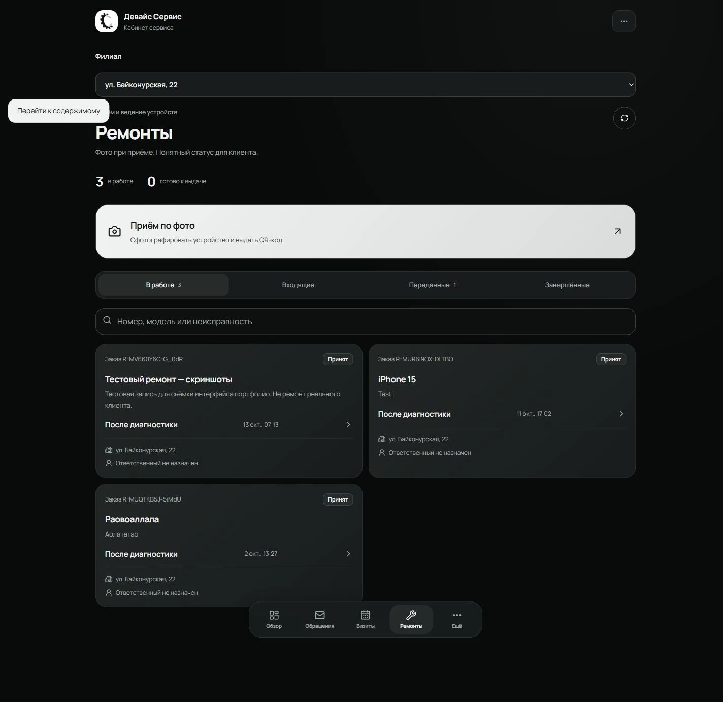Click the 3 в работе counter
Image resolution: width=723 pixels, height=702 pixels.
pyautogui.click(x=115, y=181)
